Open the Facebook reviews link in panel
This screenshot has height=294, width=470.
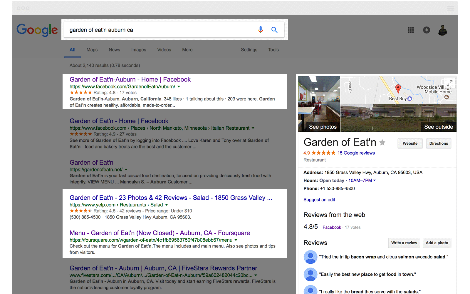tap(332, 227)
